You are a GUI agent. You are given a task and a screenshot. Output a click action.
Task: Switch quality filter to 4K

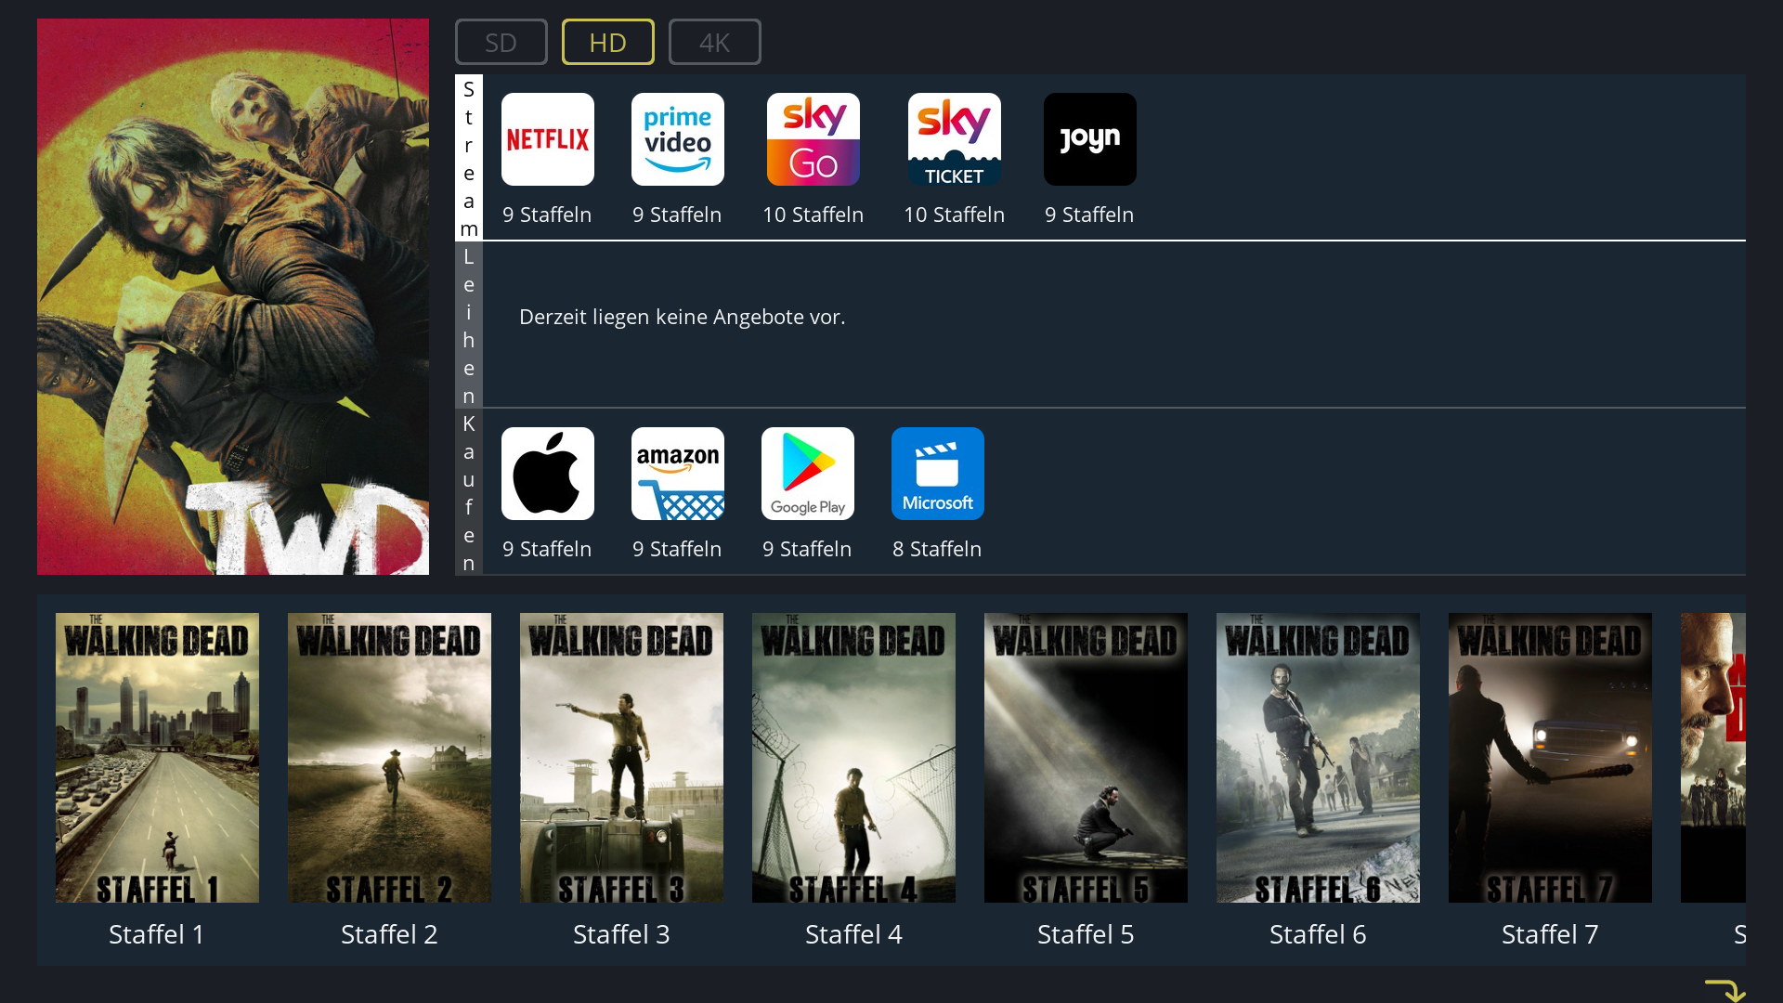pos(714,42)
